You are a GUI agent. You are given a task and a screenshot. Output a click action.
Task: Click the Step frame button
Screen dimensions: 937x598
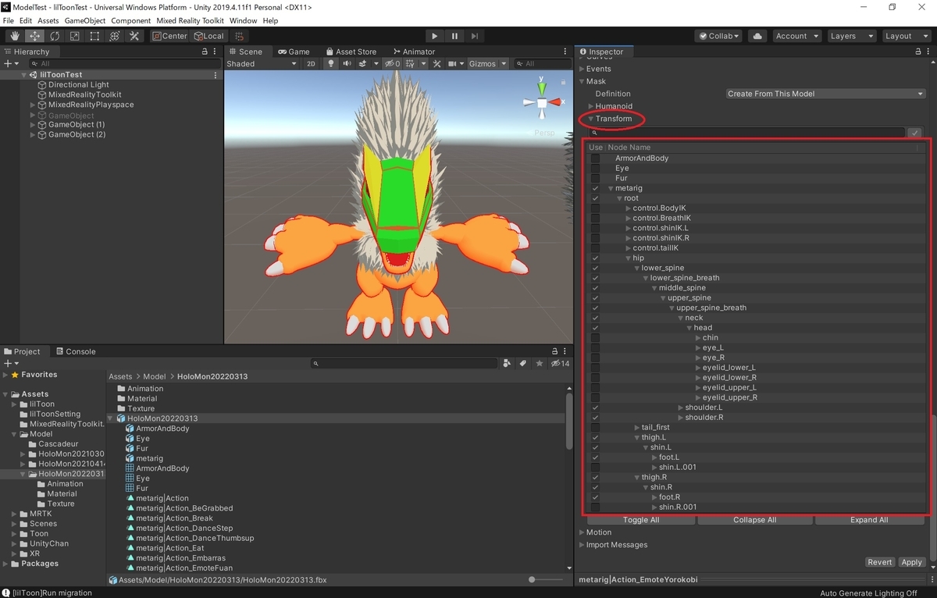(474, 36)
